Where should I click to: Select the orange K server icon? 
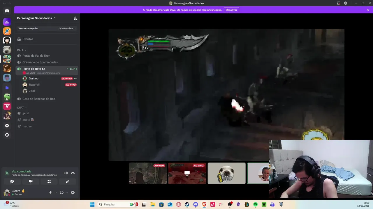[7, 31]
